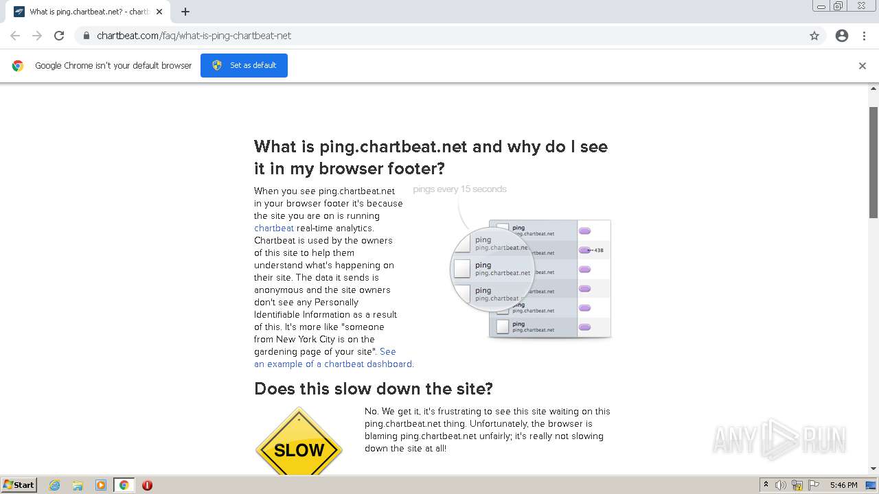View site security padlock info
The image size is (879, 494).
point(86,36)
